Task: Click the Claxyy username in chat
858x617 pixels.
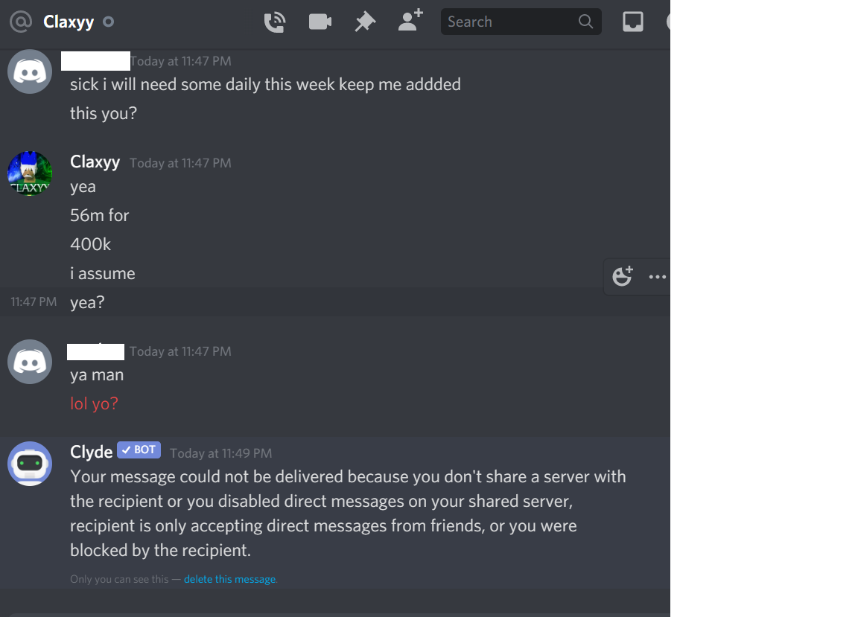Action: click(95, 162)
